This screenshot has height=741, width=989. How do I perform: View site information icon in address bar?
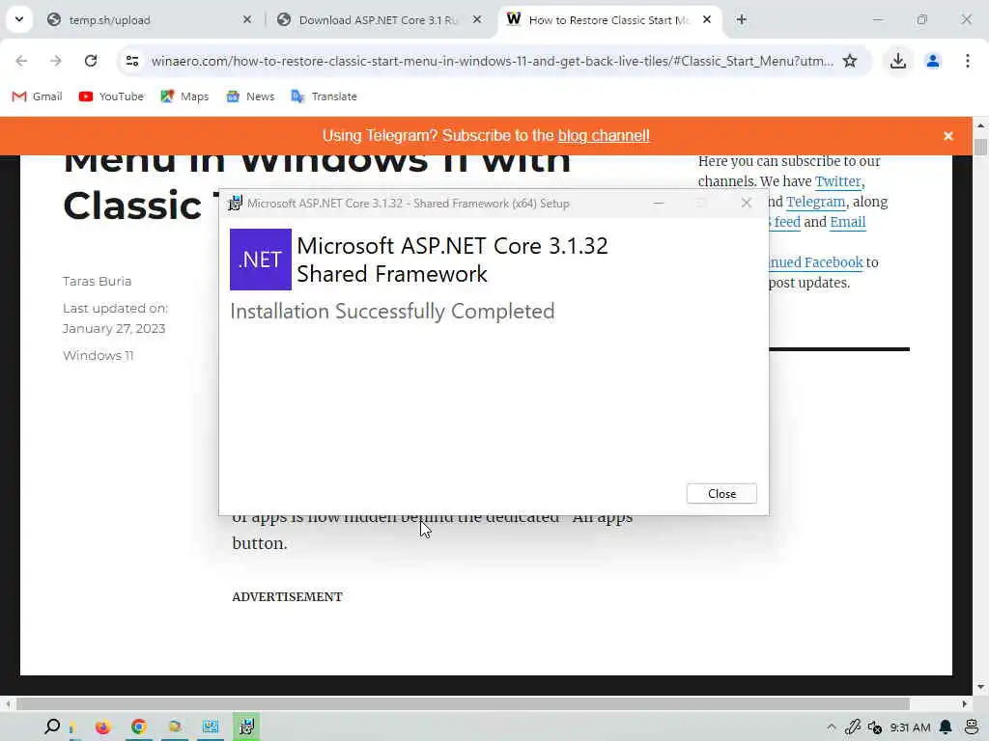[x=131, y=61]
